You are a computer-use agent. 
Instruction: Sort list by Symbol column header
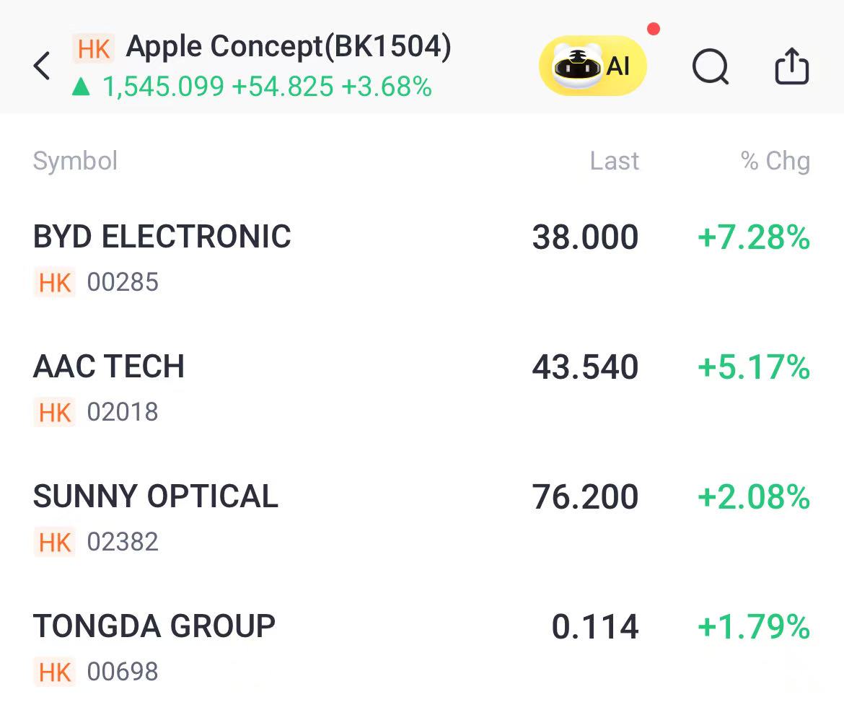click(x=75, y=161)
